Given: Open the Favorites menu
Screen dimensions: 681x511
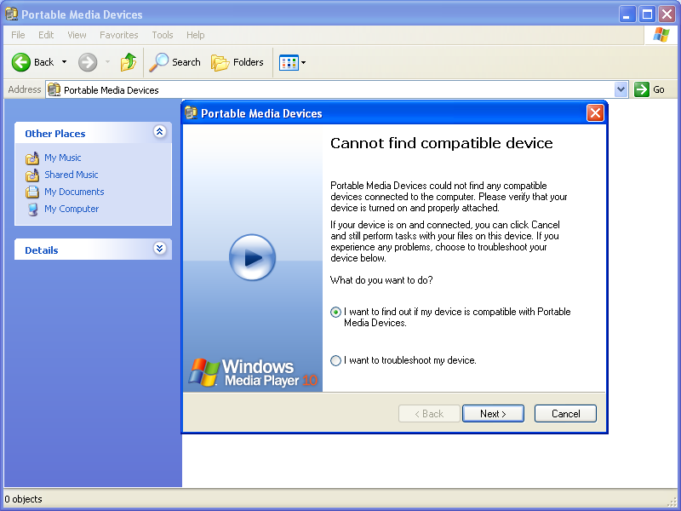Looking at the screenshot, I should point(118,35).
